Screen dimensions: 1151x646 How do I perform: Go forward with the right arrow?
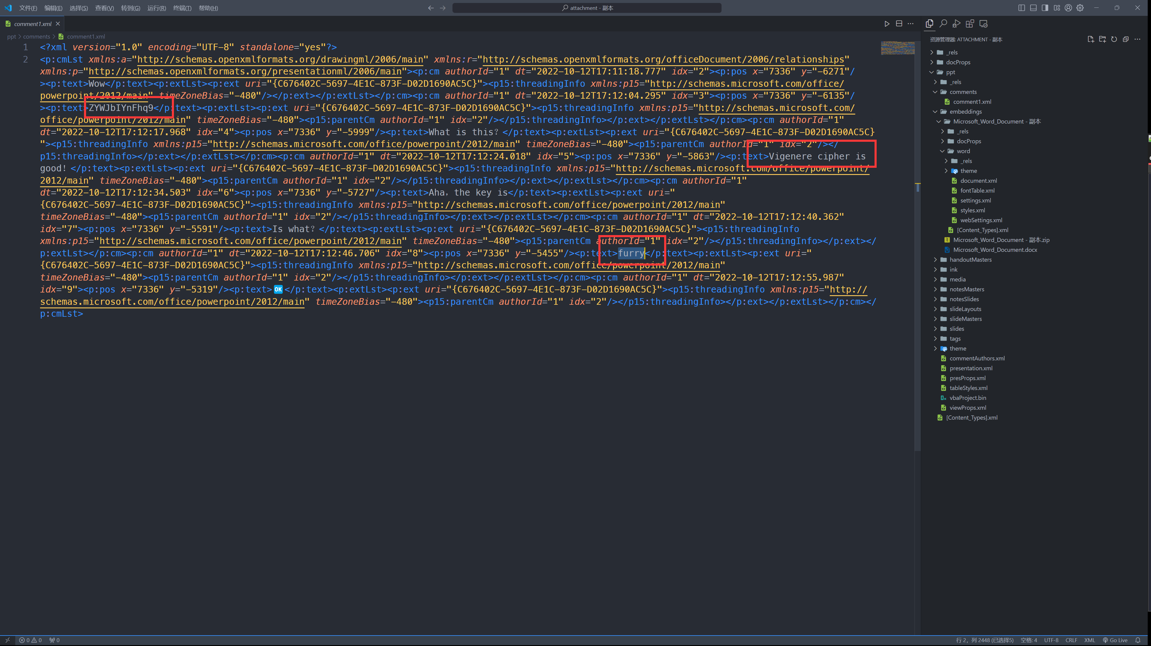(x=443, y=7)
